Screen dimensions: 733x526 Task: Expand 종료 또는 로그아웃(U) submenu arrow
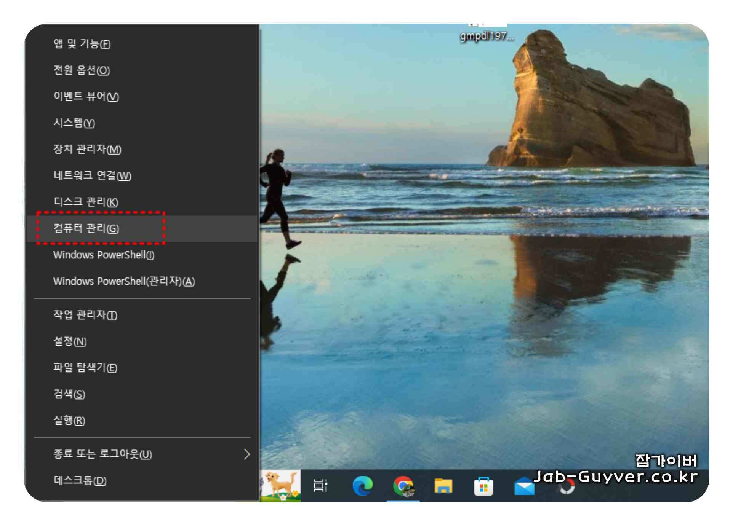tap(247, 454)
